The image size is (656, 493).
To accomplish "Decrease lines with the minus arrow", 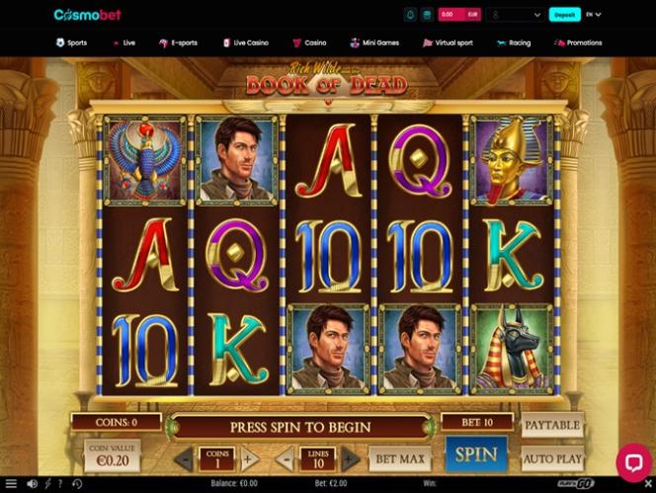I will (x=287, y=459).
